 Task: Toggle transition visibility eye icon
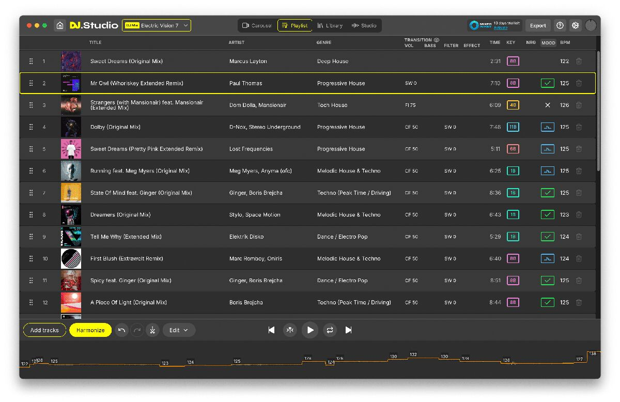tap(437, 40)
